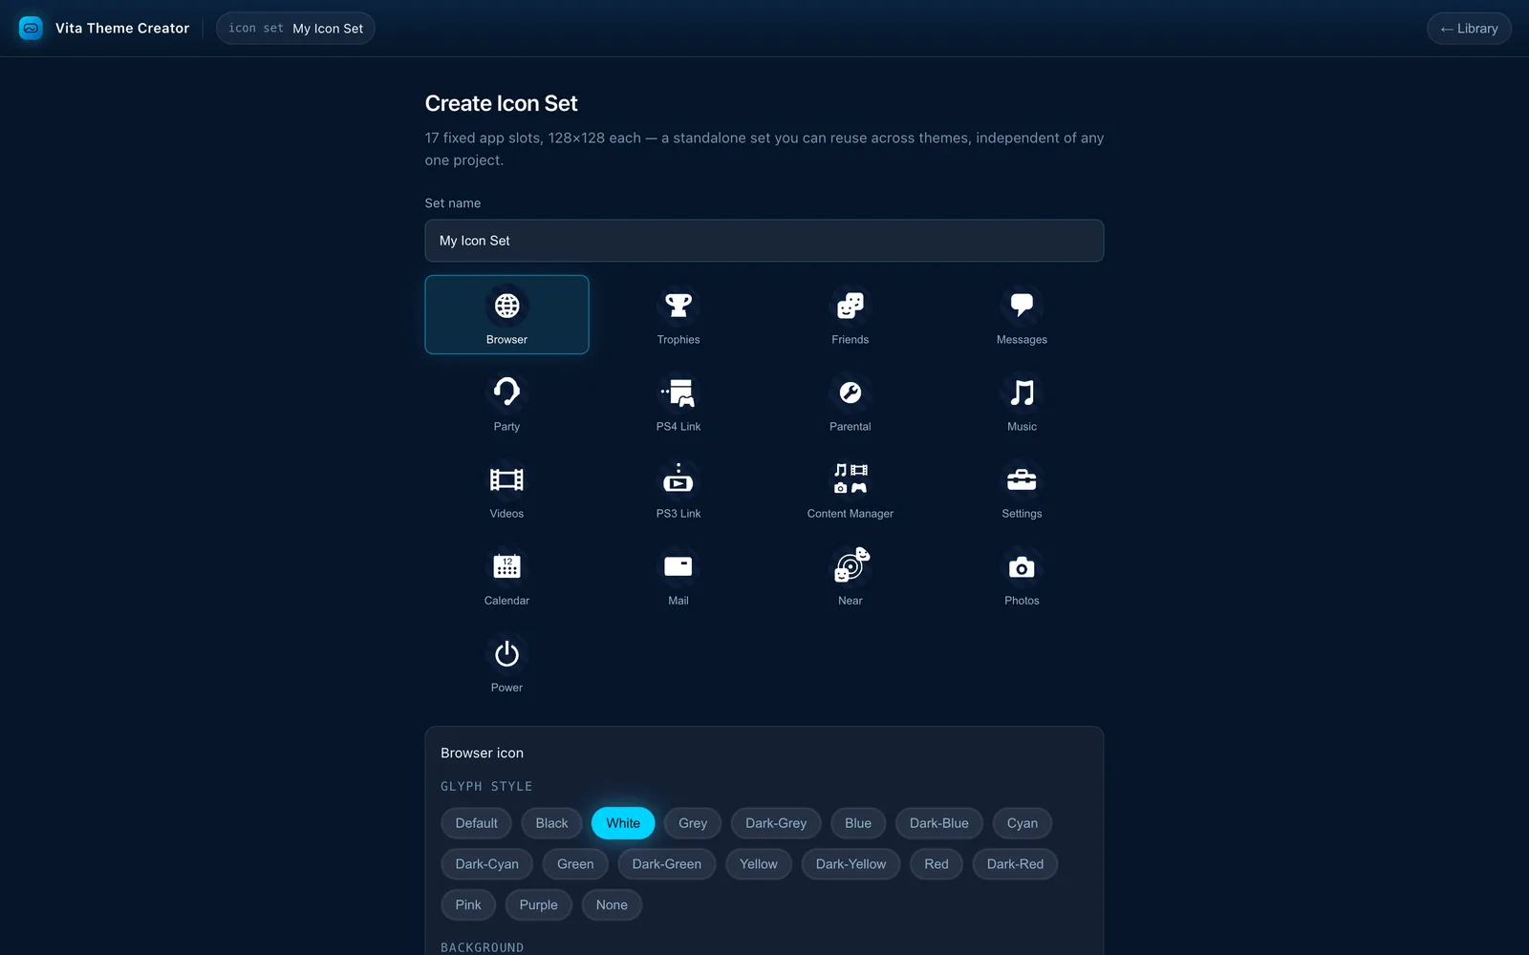The image size is (1529, 955).
Task: Select the Browser icon slot
Action: coord(506,314)
